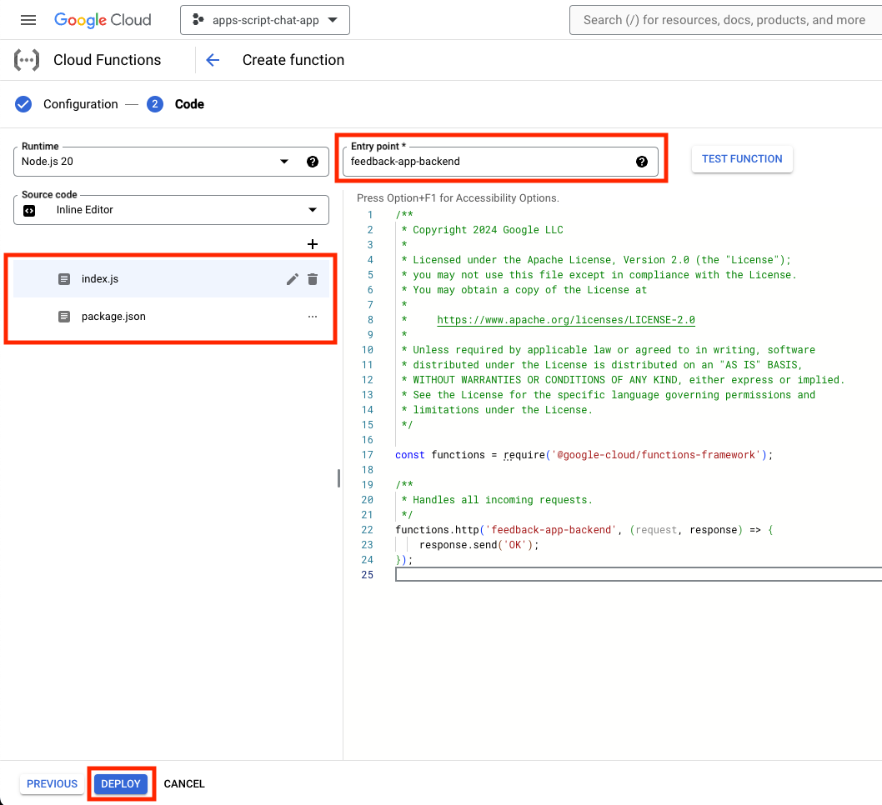
Task: Go to the Configuration step
Action: pos(80,104)
